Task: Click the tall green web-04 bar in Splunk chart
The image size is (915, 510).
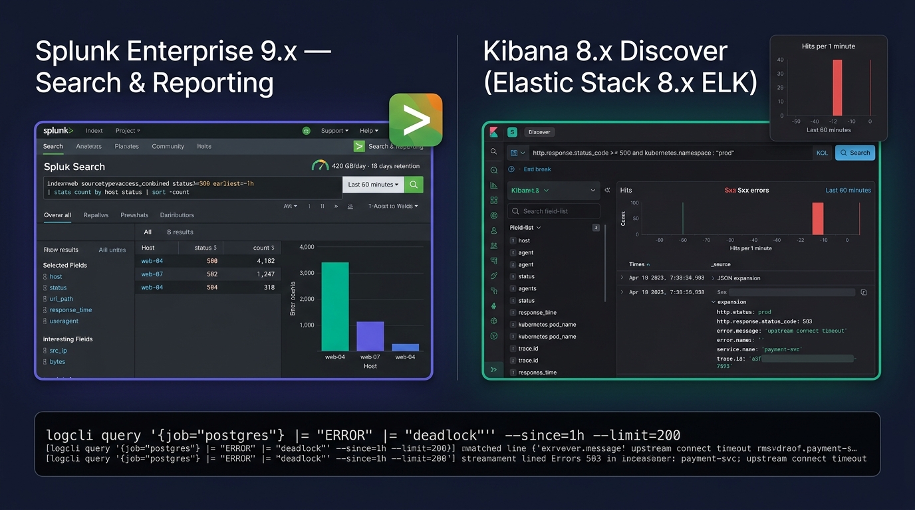Action: point(334,306)
